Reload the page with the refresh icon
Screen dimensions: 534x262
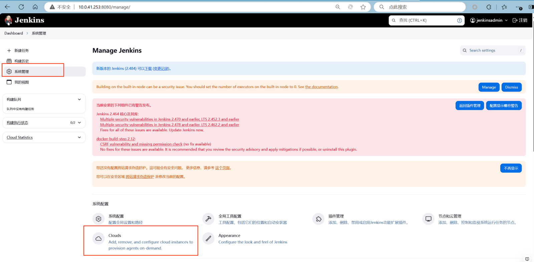click(21, 7)
